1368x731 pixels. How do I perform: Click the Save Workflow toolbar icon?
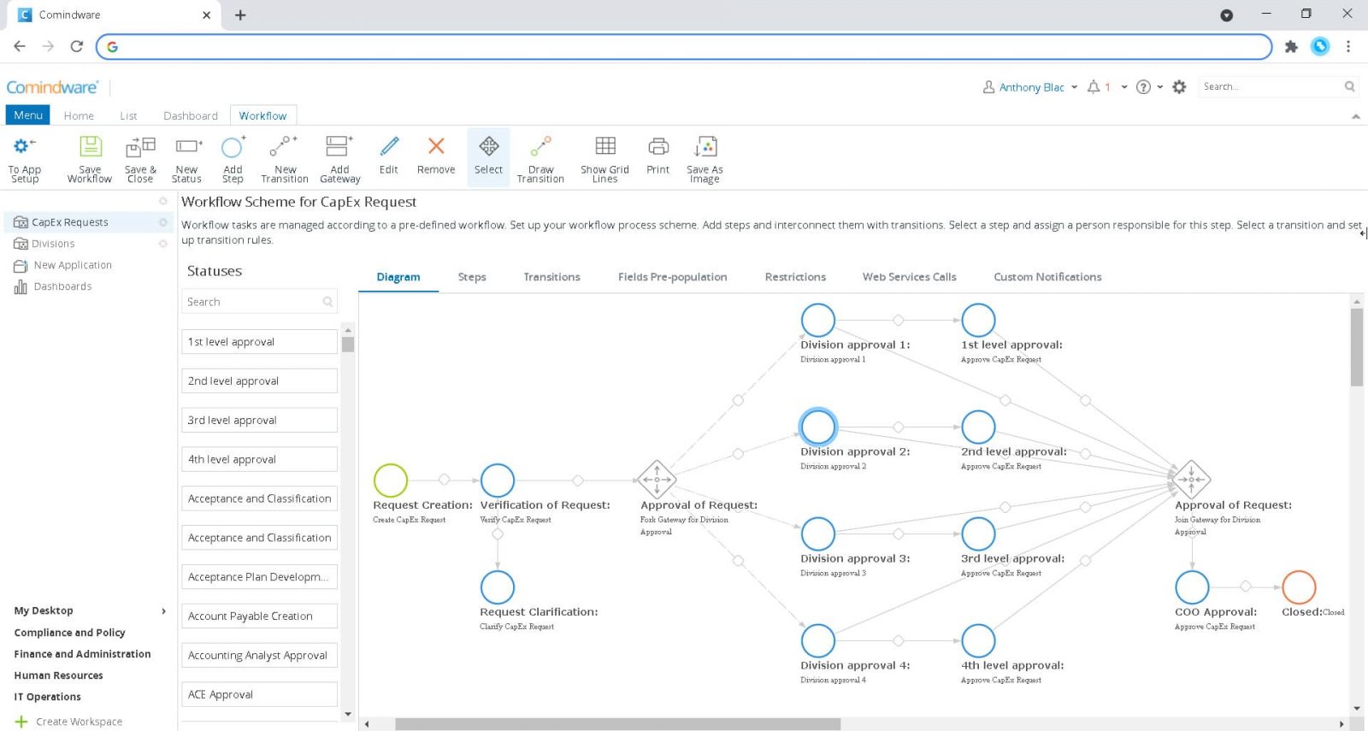pyautogui.click(x=90, y=147)
